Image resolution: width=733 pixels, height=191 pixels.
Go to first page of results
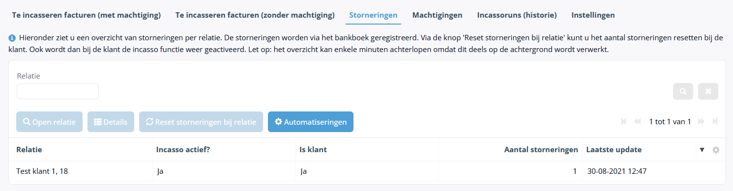(x=624, y=121)
